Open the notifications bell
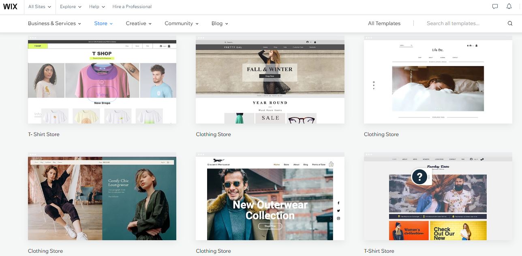 coord(509,6)
